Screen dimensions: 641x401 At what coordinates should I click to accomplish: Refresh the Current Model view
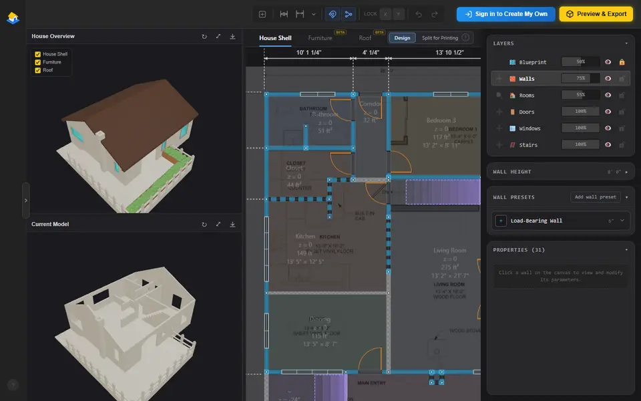click(x=204, y=225)
